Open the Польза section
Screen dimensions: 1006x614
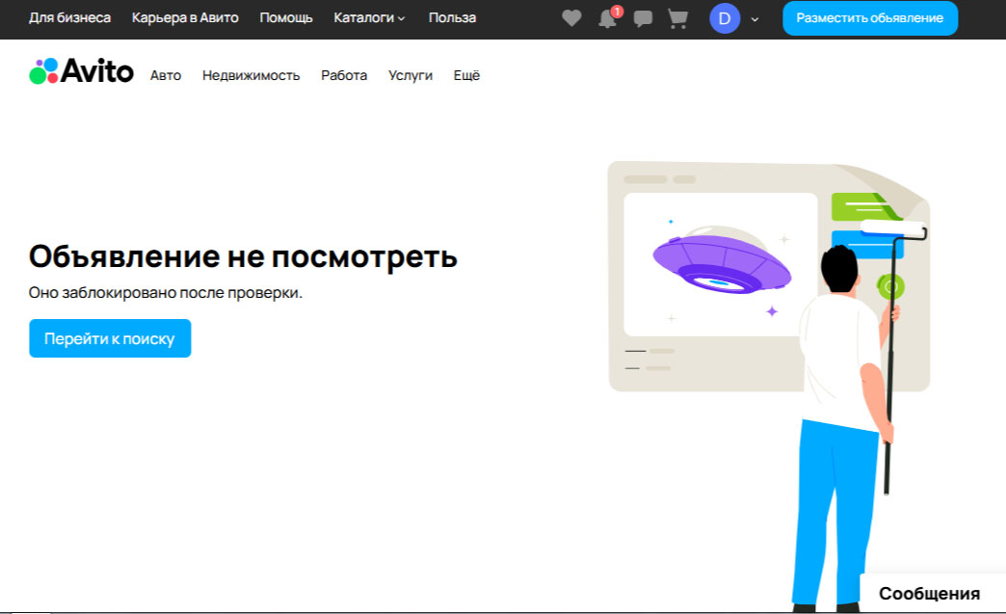tap(452, 18)
